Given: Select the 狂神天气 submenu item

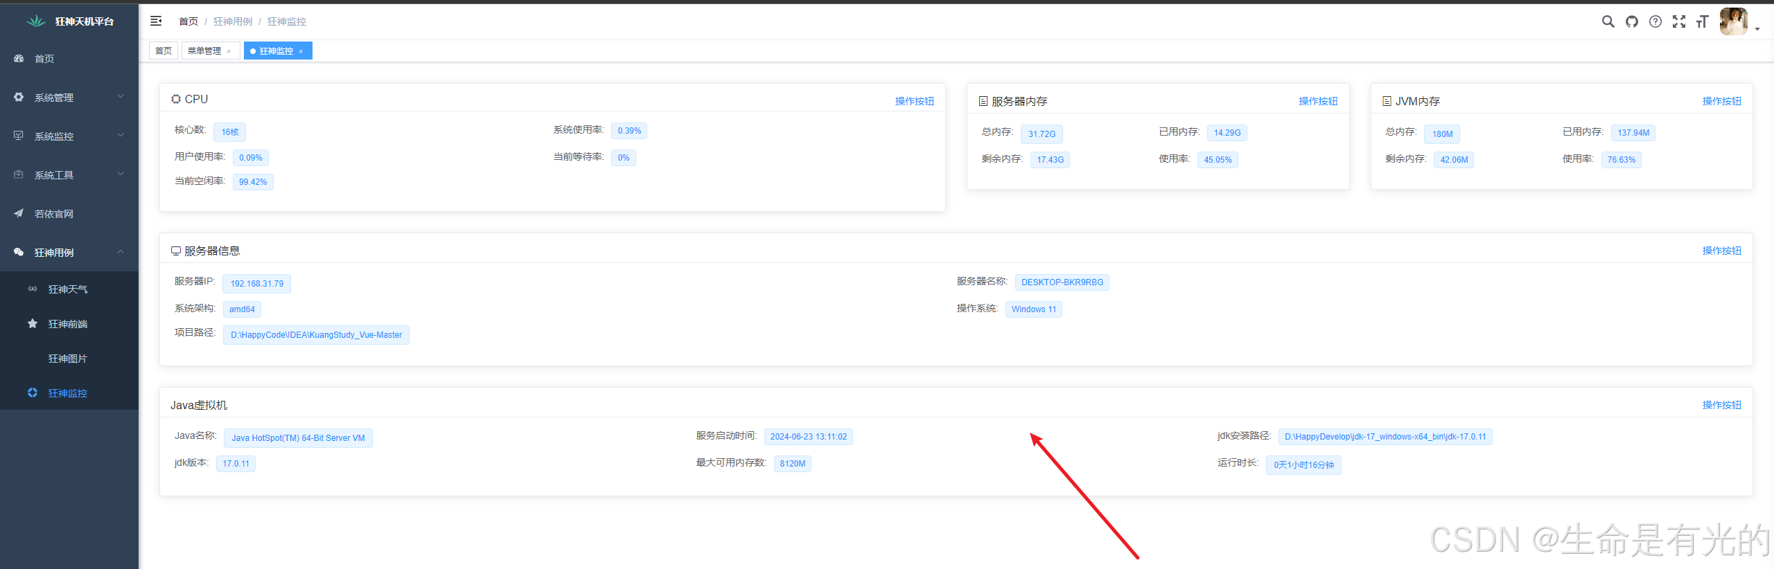Looking at the screenshot, I should [x=69, y=289].
